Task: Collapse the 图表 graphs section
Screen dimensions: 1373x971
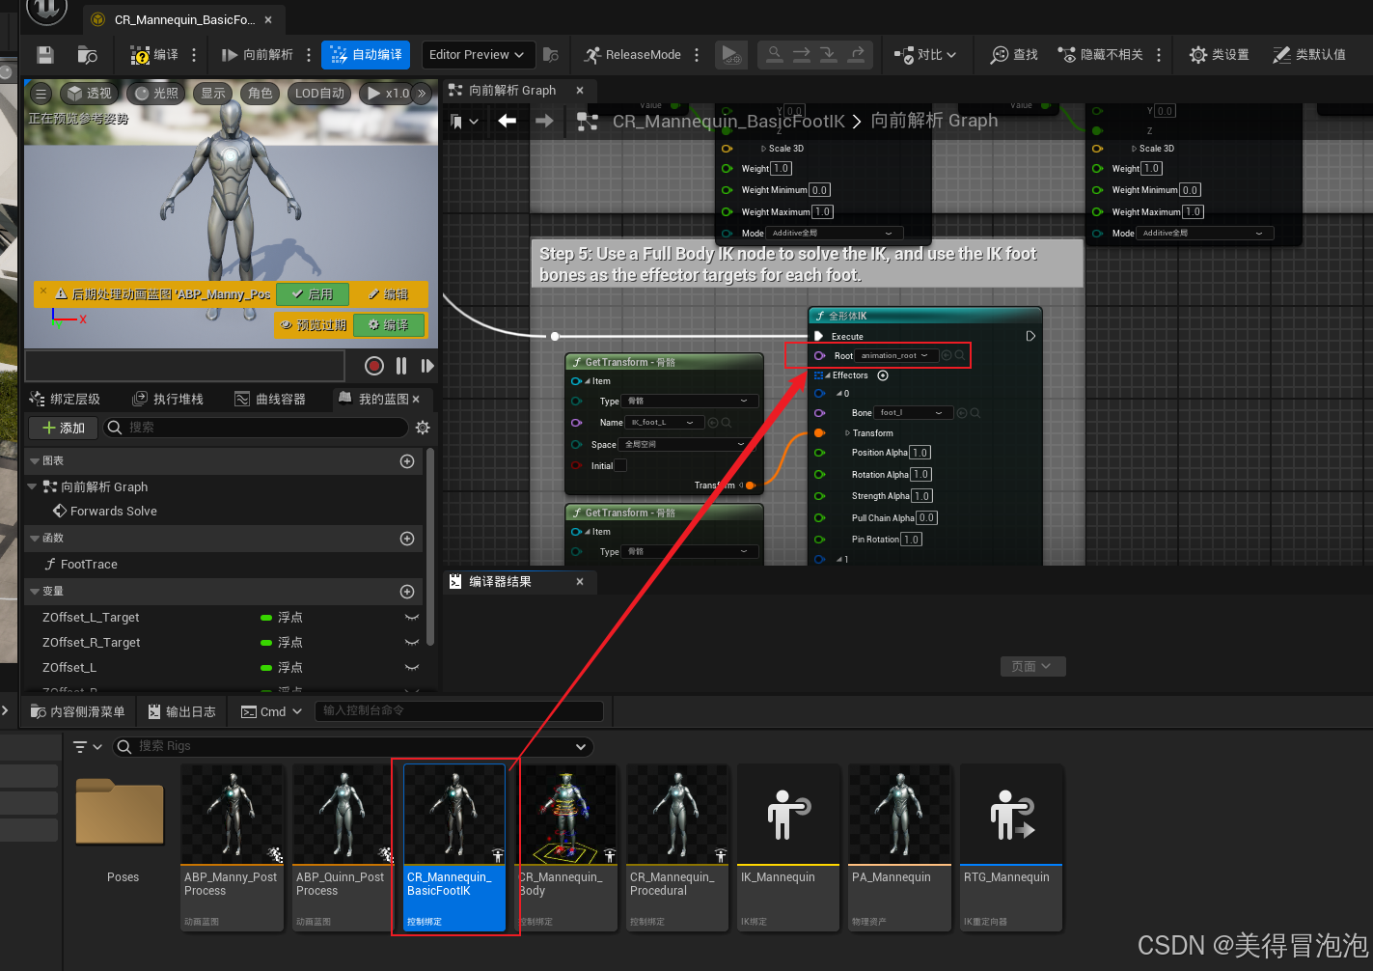Action: pyautogui.click(x=35, y=461)
